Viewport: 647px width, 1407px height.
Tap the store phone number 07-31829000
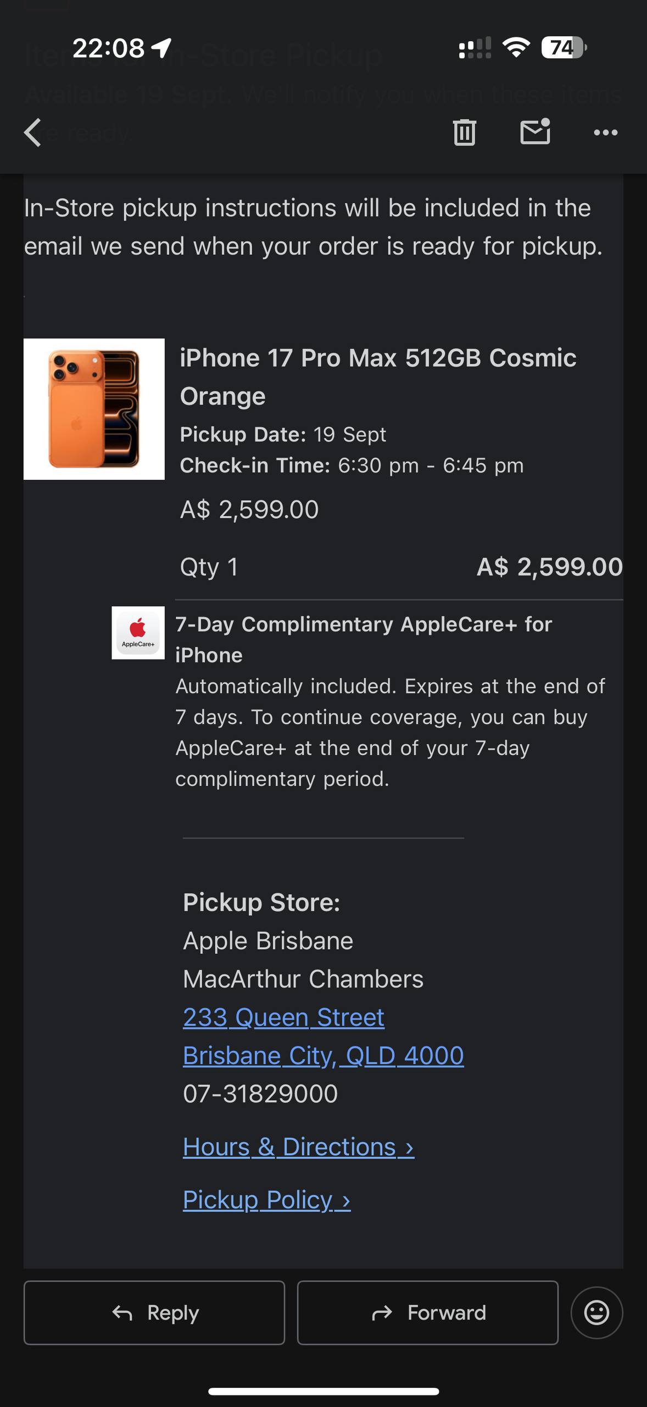(260, 1094)
